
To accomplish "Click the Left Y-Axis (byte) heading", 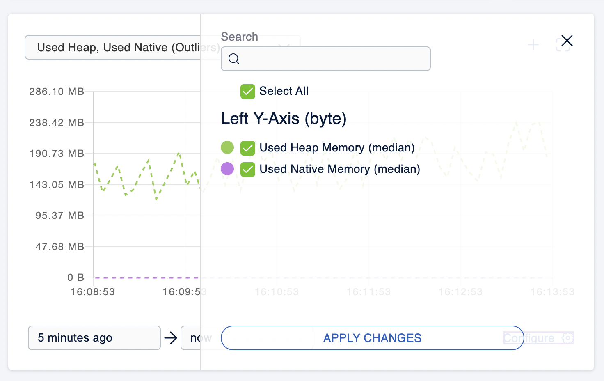I will pyautogui.click(x=284, y=119).
